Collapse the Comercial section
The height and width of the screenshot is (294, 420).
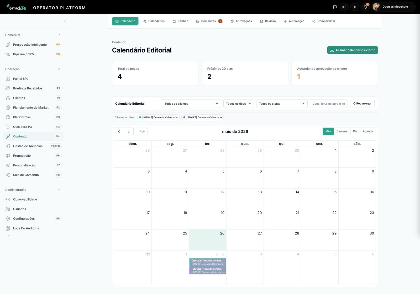click(x=59, y=35)
